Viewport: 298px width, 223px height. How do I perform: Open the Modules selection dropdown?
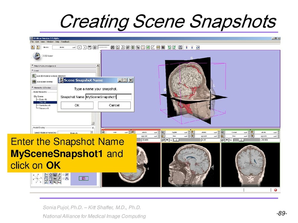click(x=64, y=47)
